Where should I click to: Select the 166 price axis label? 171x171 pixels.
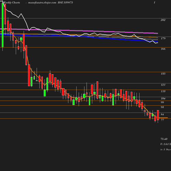click(163, 49)
